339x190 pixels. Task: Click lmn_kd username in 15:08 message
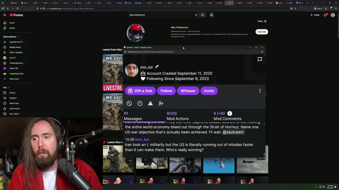coord(142,139)
